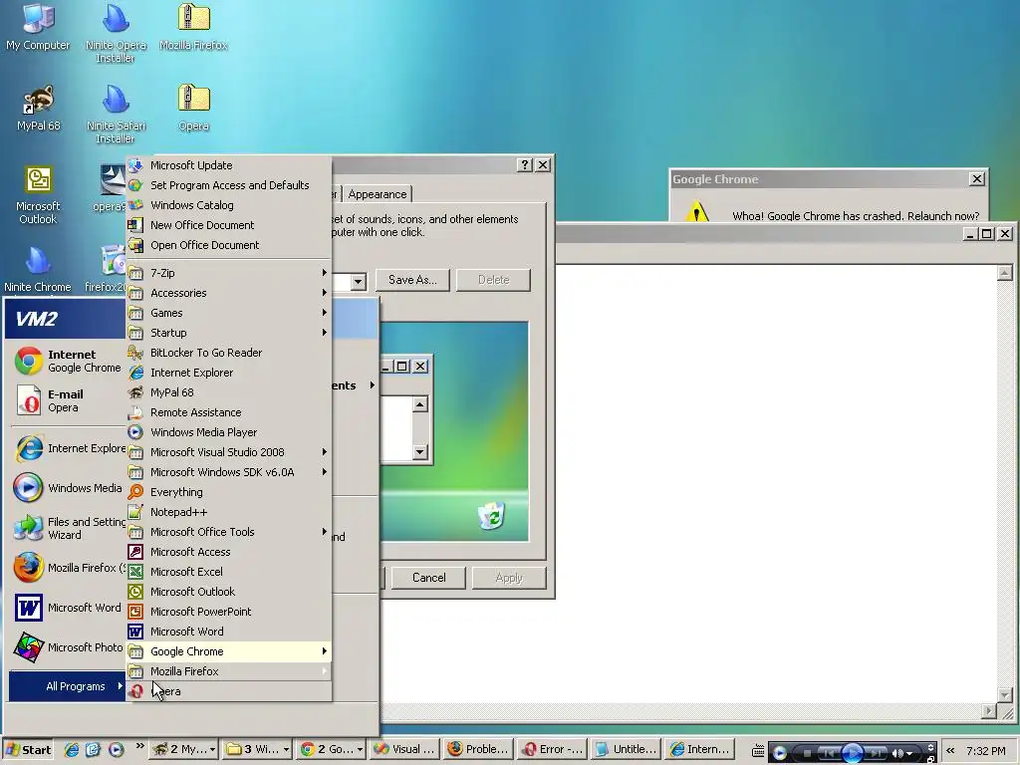Click Cancel in Display Properties dialog
This screenshot has height=765, width=1020.
pos(428,578)
